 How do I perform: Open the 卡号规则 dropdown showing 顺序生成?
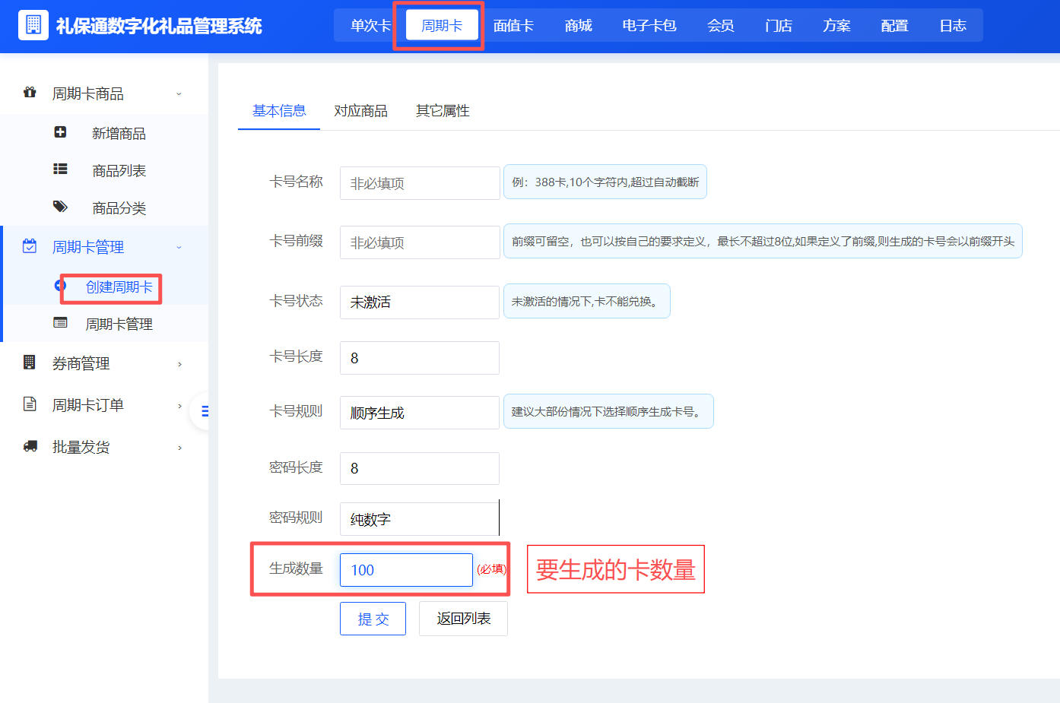(419, 412)
